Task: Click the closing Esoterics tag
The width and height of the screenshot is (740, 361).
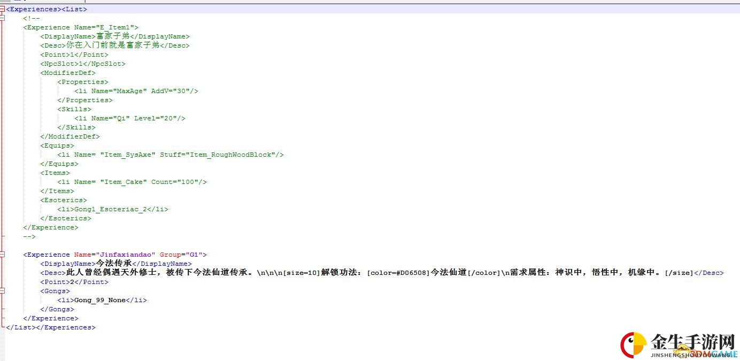Action: pyautogui.click(x=66, y=218)
